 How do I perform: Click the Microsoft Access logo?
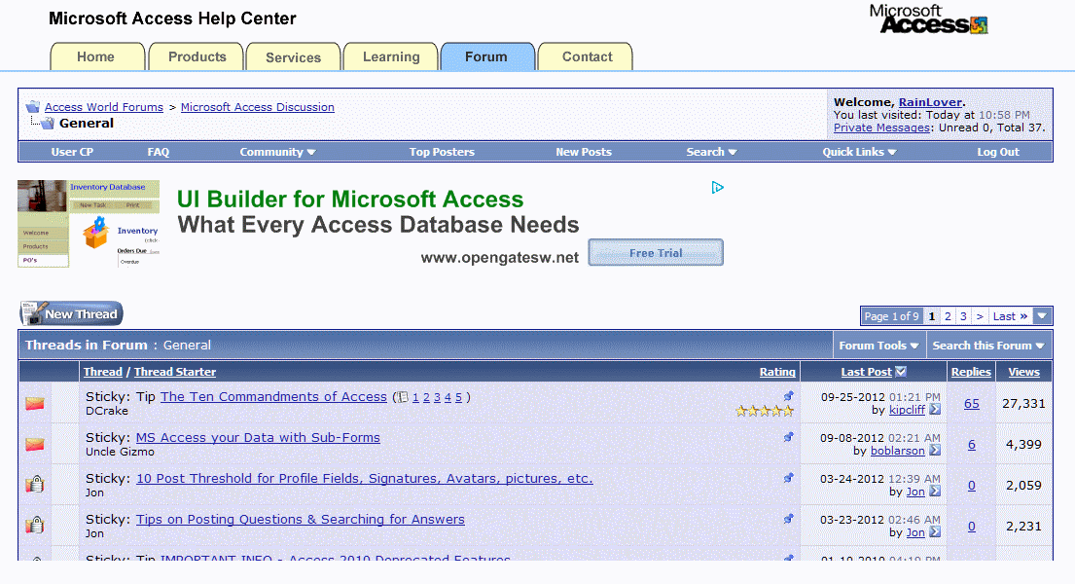(x=929, y=19)
